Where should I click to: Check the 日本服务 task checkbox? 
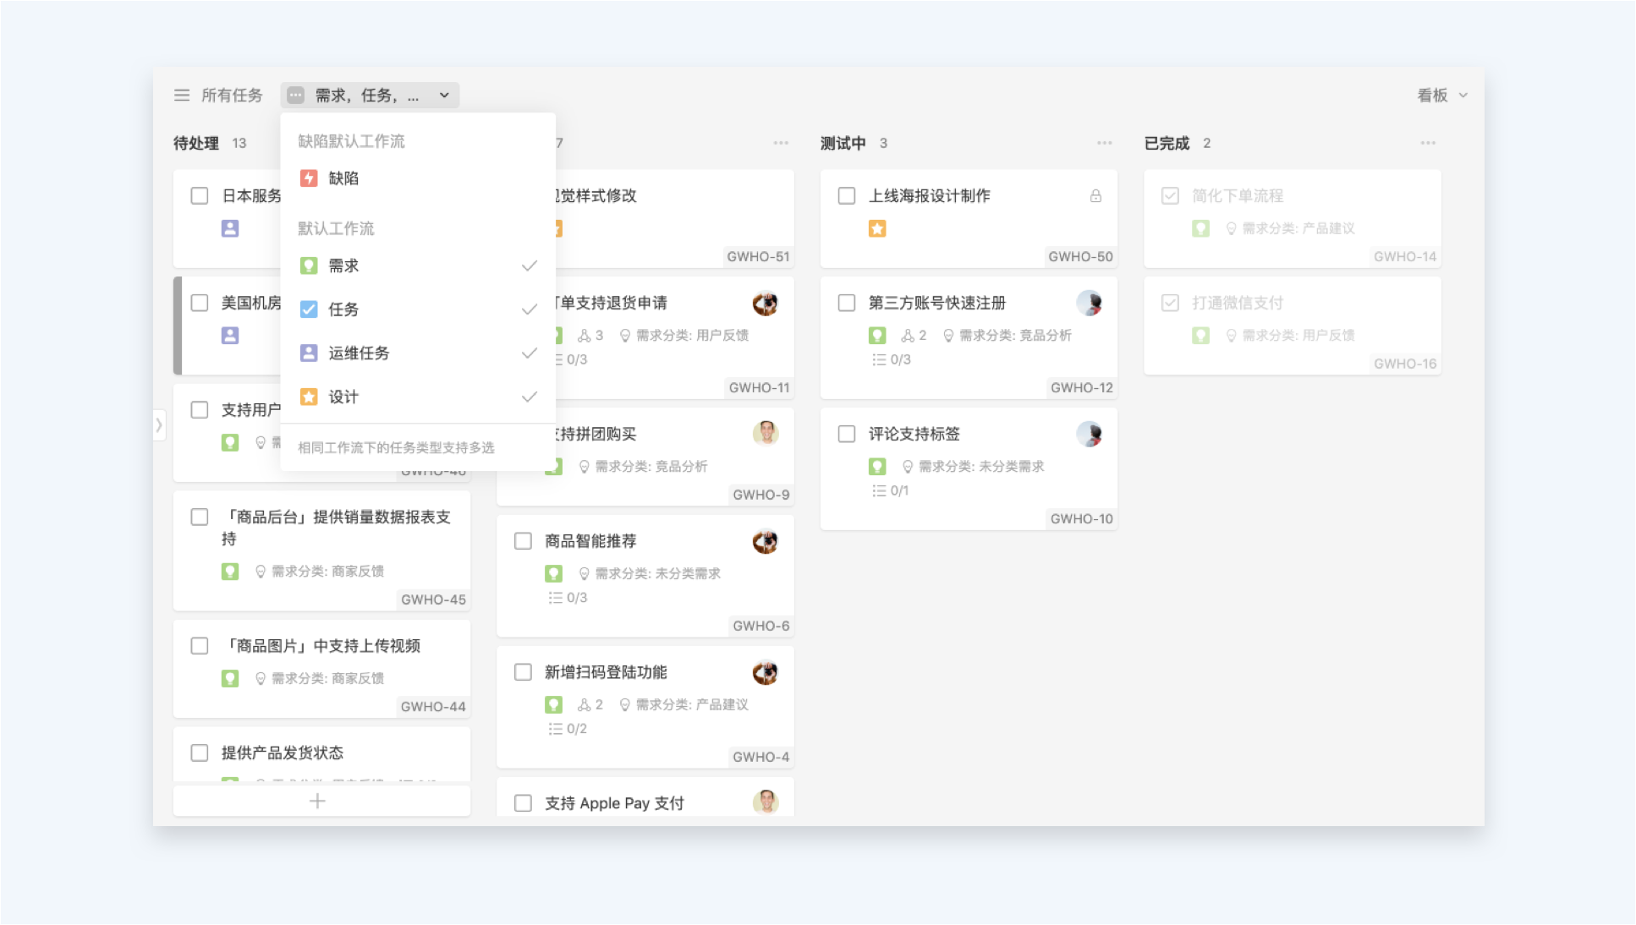tap(200, 196)
